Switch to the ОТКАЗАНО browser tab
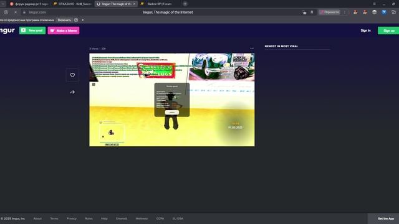 [x=72, y=4]
